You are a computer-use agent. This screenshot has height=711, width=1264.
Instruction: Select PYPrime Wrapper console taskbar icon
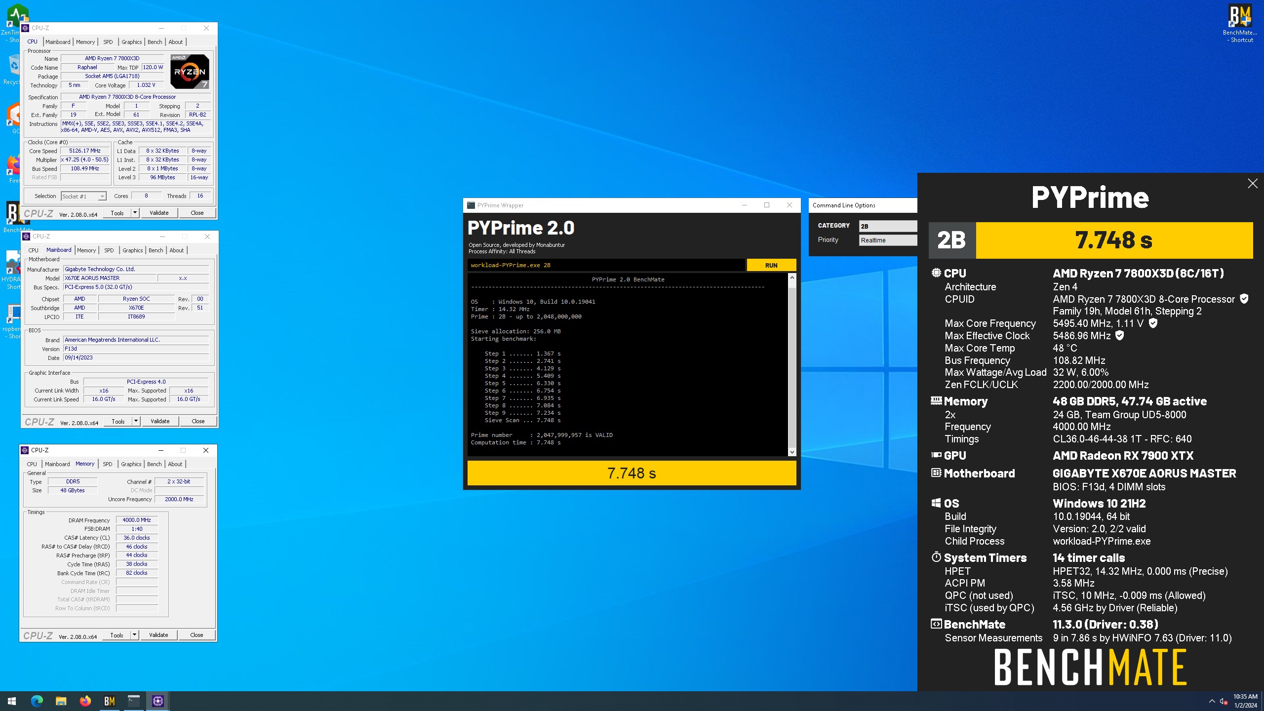[x=134, y=701]
